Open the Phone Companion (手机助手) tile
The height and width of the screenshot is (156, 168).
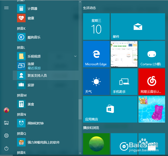[x=124, y=82]
